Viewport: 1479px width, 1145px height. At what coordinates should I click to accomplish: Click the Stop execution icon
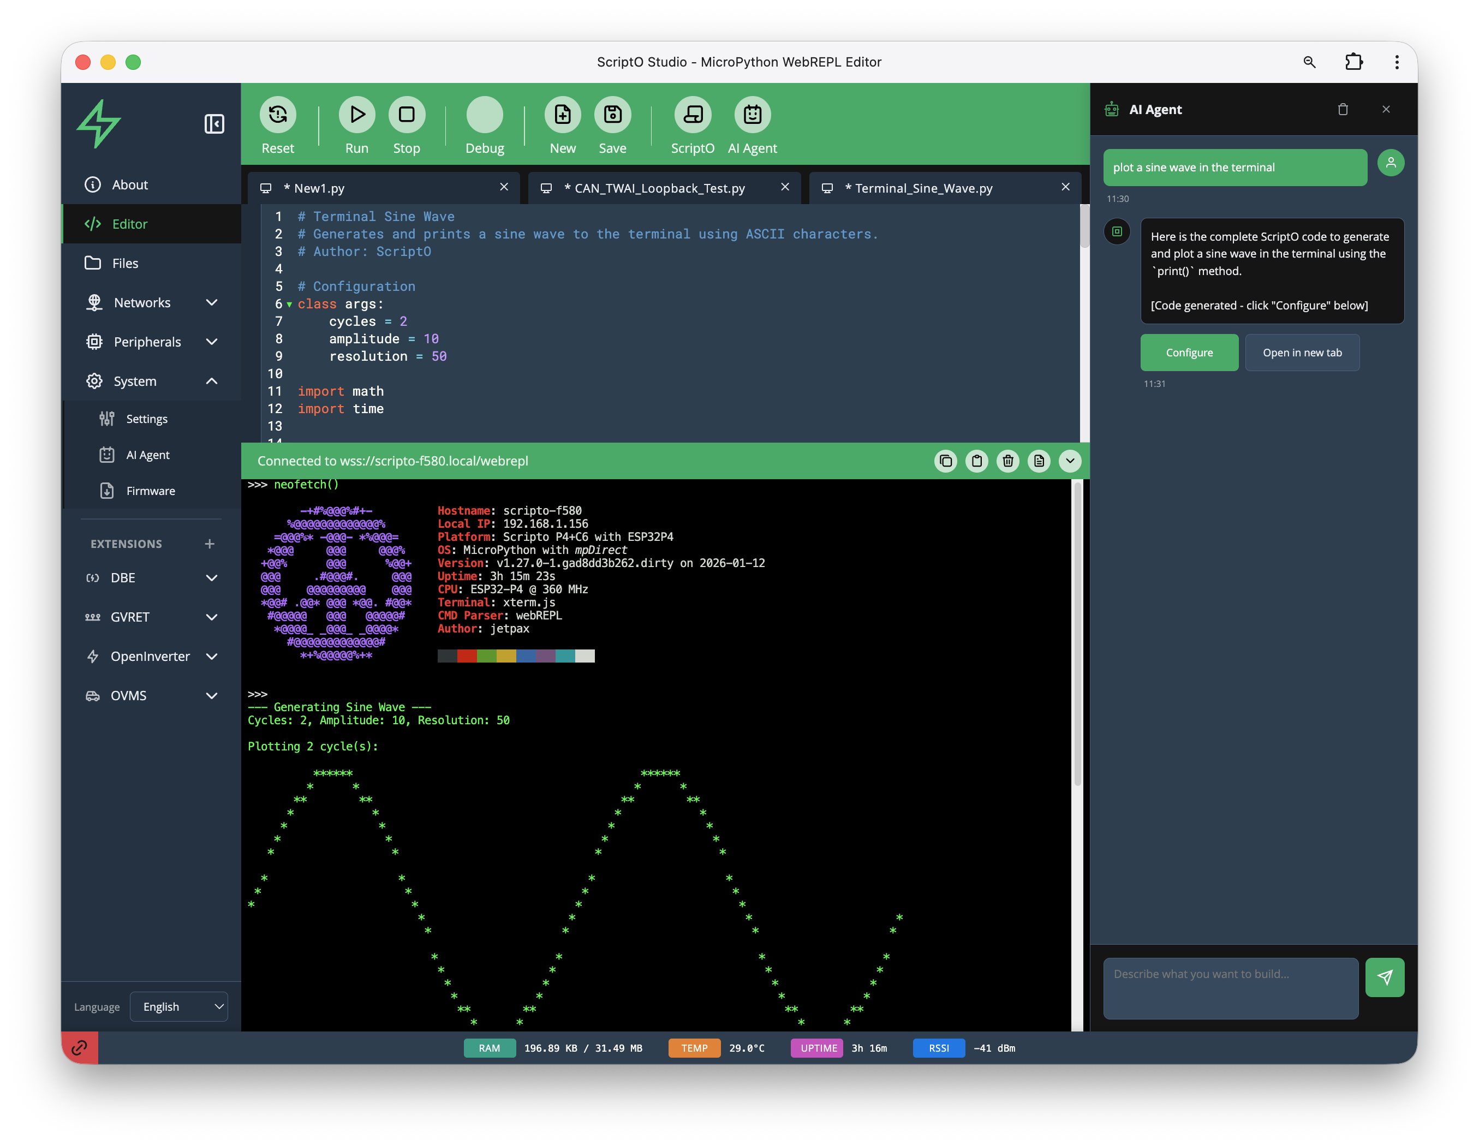coord(407,115)
